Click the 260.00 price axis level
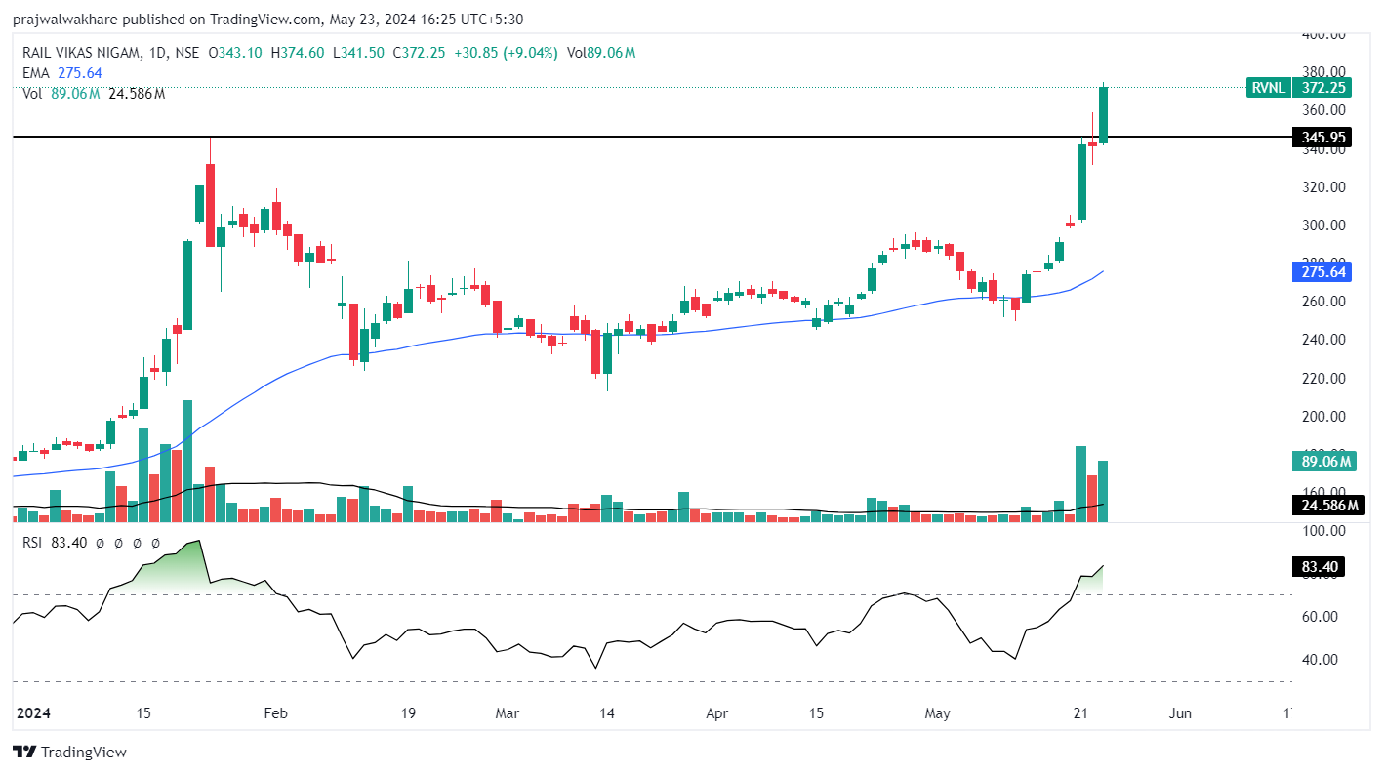1383x773 pixels. [x=1323, y=302]
